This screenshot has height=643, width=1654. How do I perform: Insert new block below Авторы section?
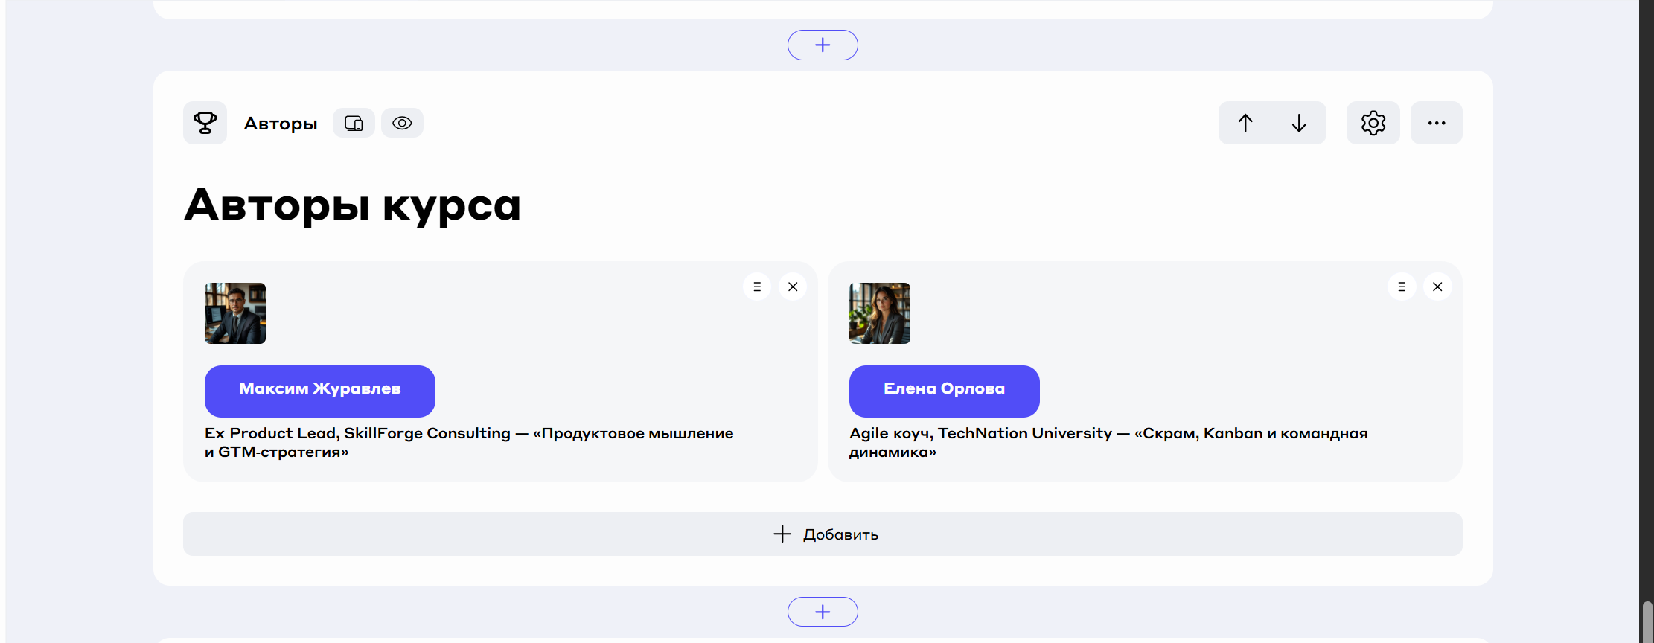point(823,612)
